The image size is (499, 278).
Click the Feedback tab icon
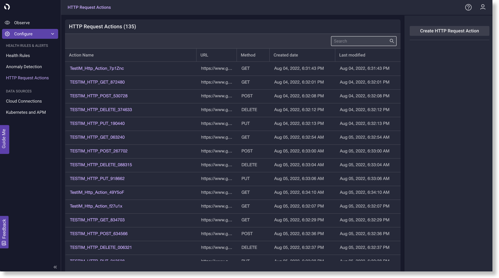(x=4, y=243)
